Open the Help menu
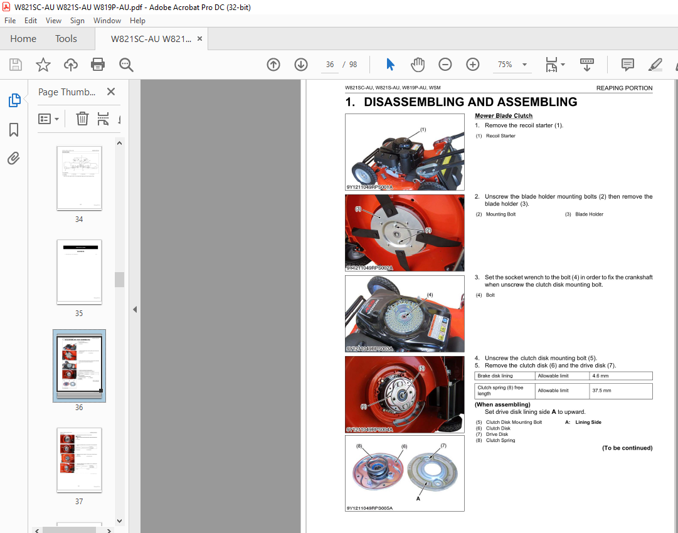Image resolution: width=678 pixels, height=533 pixels. 137,21
